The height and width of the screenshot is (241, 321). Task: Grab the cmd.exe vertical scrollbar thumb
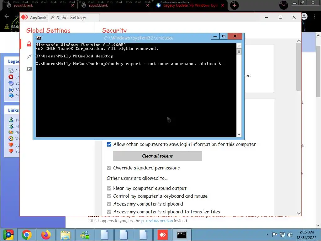point(239,52)
